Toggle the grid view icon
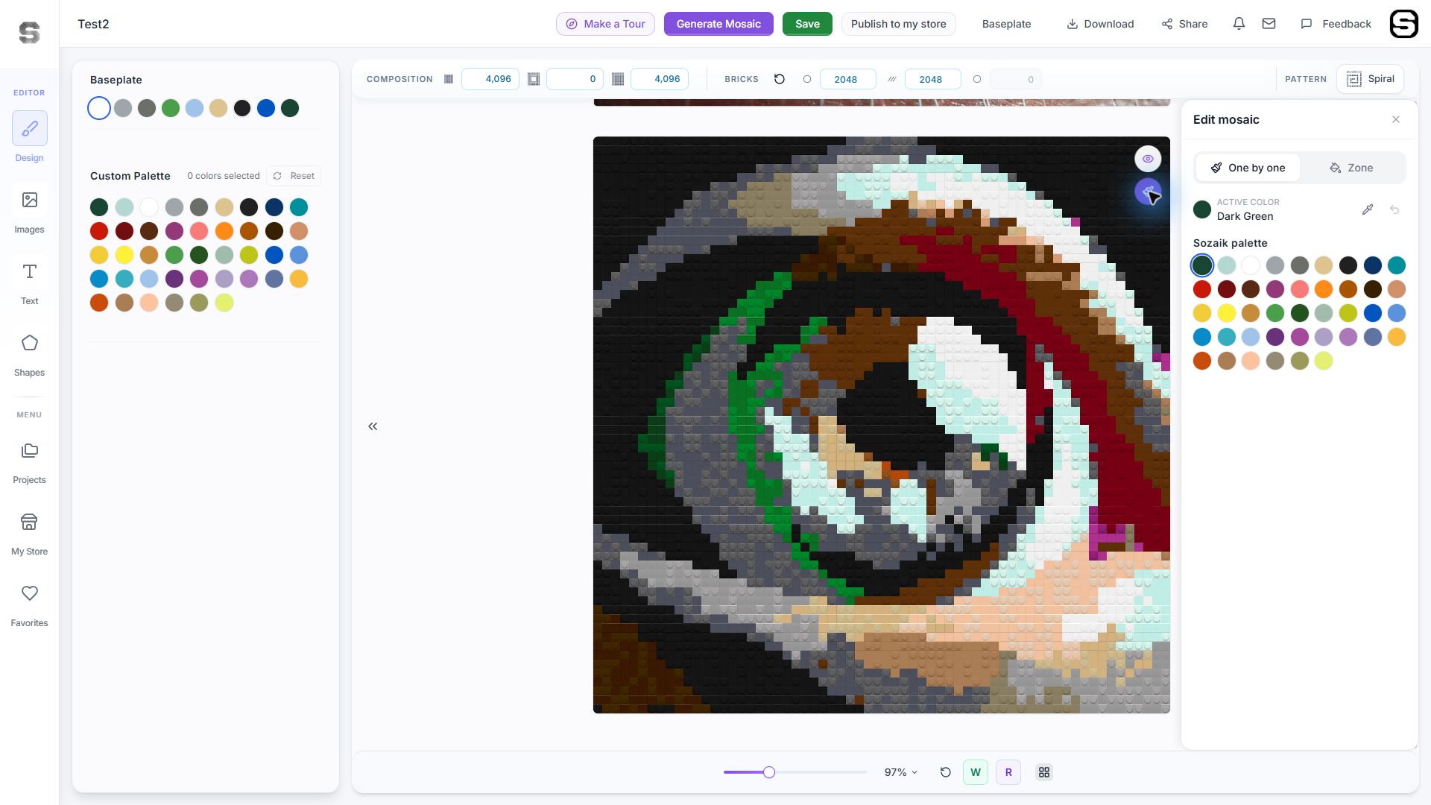1431x805 pixels. click(1044, 772)
